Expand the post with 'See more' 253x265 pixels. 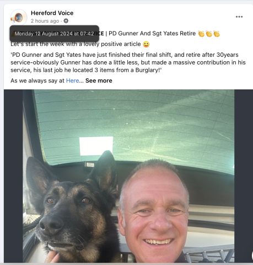point(99,81)
